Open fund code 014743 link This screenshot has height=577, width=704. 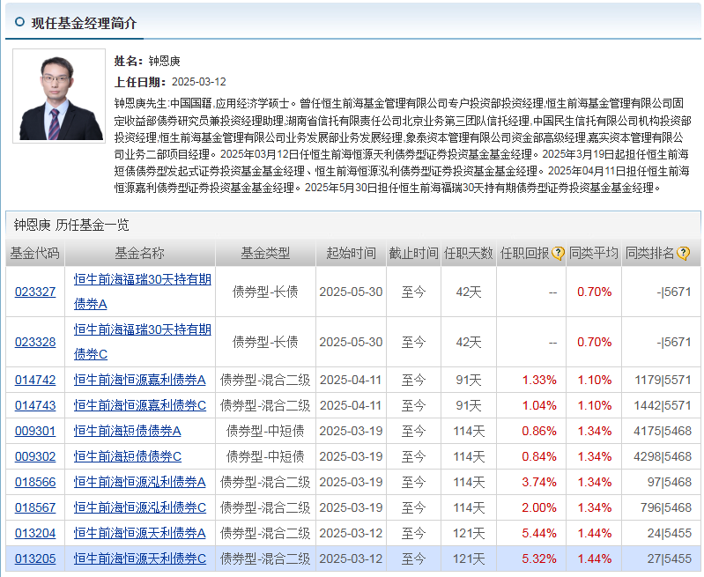(x=35, y=405)
